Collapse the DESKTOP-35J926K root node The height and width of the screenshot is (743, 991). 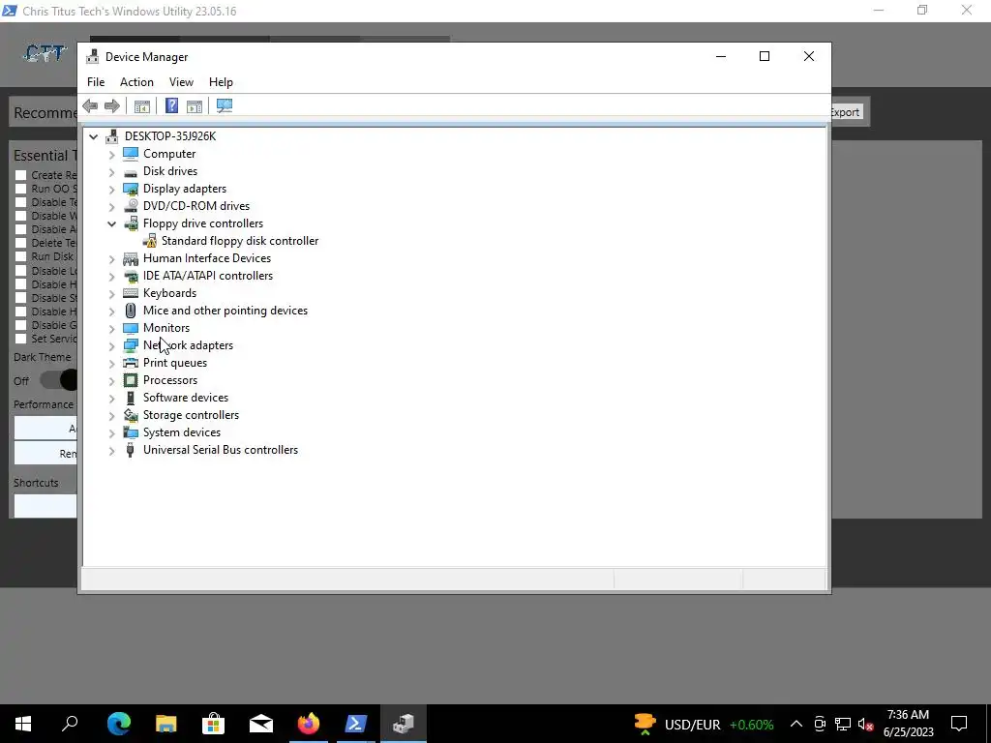click(x=94, y=136)
